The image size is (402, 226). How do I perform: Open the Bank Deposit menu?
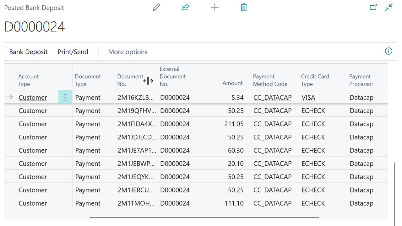pyautogui.click(x=28, y=52)
